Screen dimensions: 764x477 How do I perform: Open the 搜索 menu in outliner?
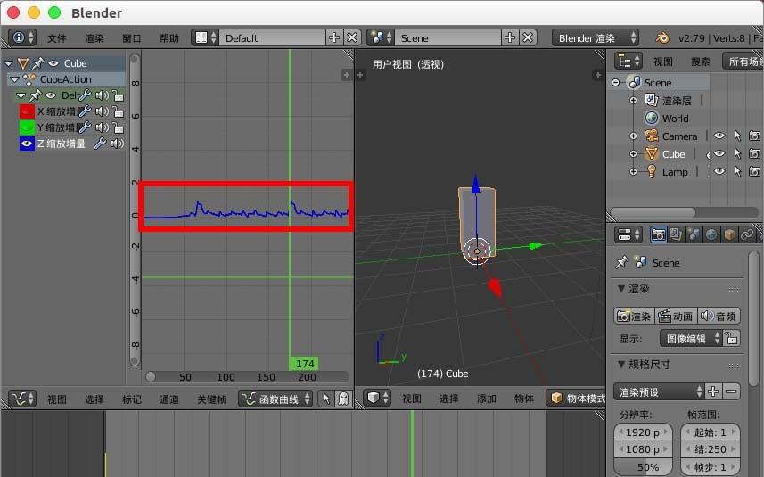pos(700,62)
